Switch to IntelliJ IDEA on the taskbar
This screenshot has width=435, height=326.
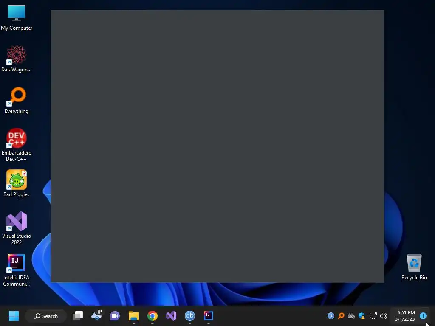point(208,316)
